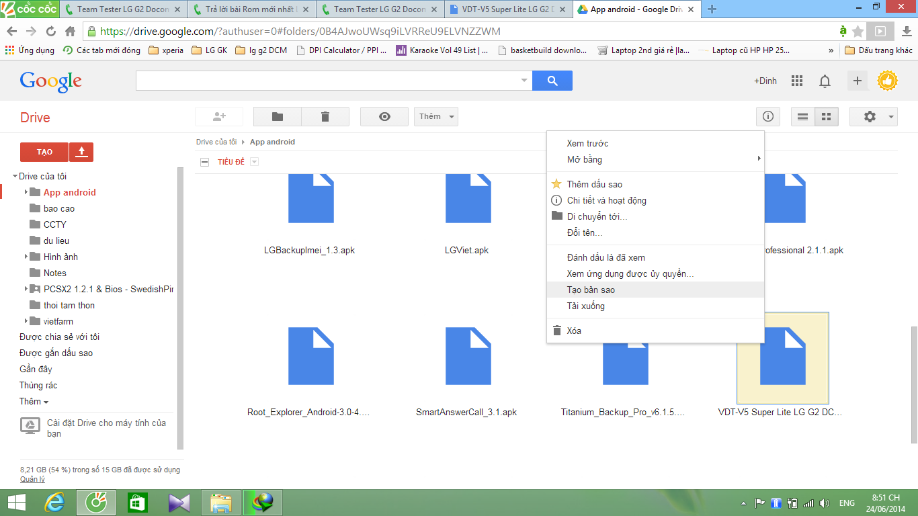This screenshot has height=516, width=918.
Task: Click the browser reload icon
Action: point(50,31)
